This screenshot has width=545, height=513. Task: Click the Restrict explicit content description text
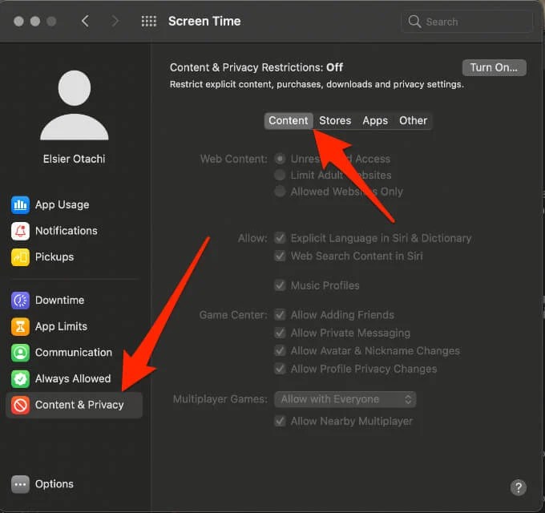coord(317,84)
